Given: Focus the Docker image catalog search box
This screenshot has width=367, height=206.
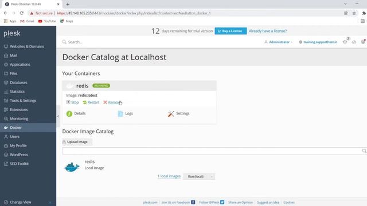Looking at the screenshot, I should (212, 151).
